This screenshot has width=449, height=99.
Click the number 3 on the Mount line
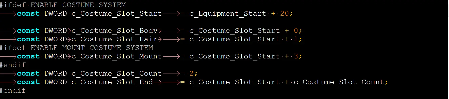(296, 56)
